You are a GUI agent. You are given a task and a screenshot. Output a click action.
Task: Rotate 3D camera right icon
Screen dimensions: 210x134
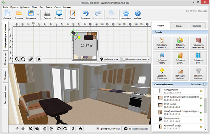(x=51, y=129)
